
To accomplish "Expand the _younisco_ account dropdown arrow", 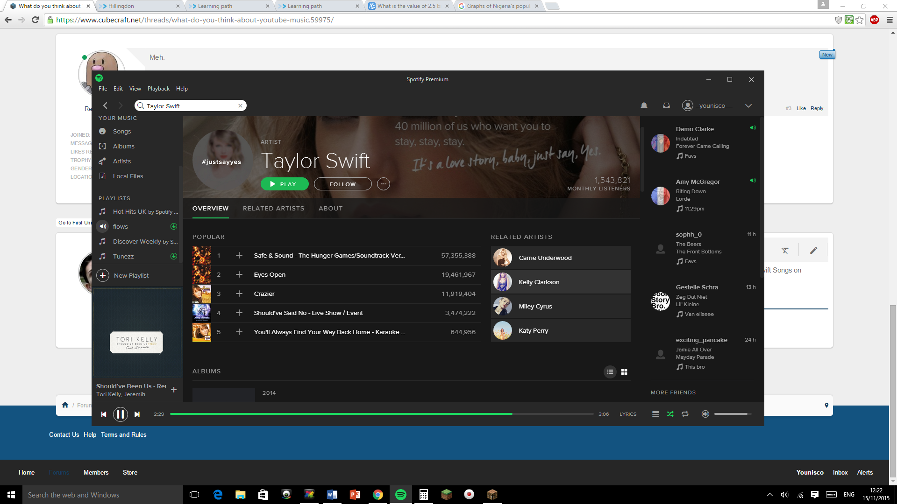I will pyautogui.click(x=748, y=105).
